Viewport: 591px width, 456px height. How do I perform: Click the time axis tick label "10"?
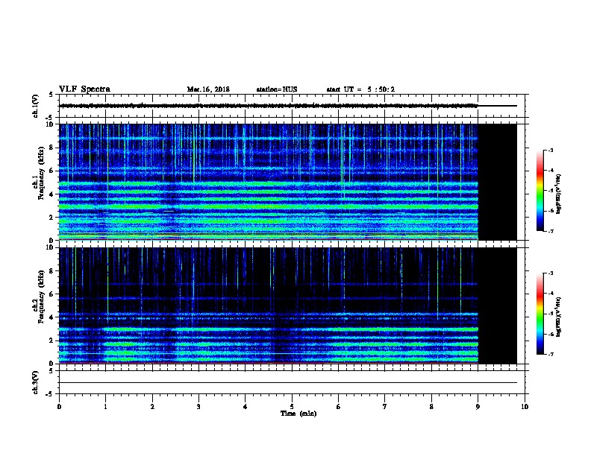(525, 407)
